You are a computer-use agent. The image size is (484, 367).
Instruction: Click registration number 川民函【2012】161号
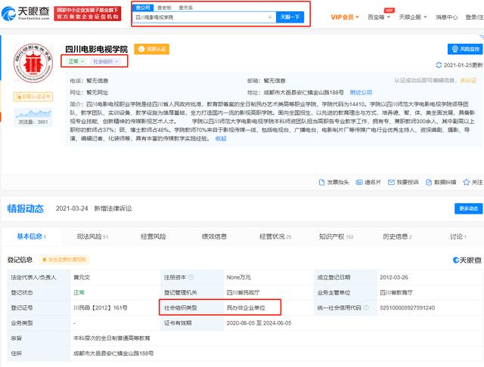tap(101, 308)
